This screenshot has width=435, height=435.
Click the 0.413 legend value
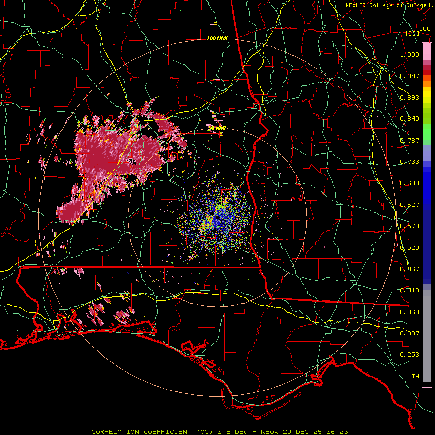(409, 290)
